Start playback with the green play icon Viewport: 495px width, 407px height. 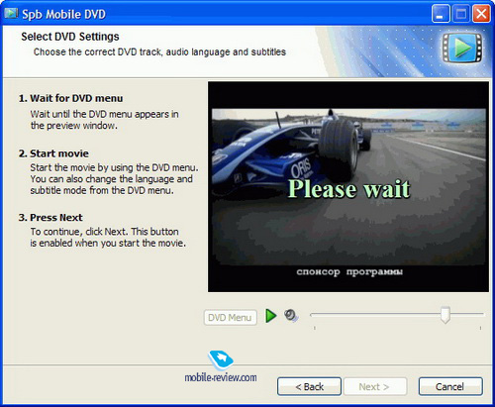coord(271,316)
